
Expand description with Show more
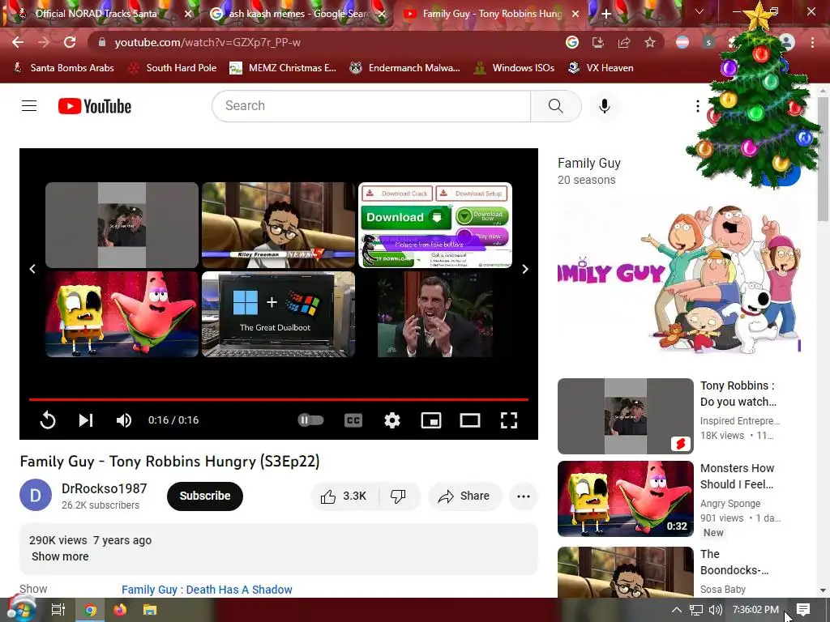pos(60,556)
